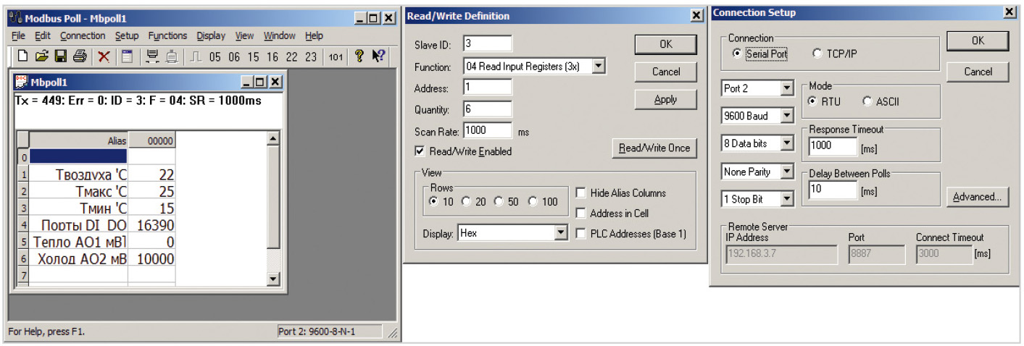Open the Function dropdown list
The image size is (1024, 346).
point(599,67)
